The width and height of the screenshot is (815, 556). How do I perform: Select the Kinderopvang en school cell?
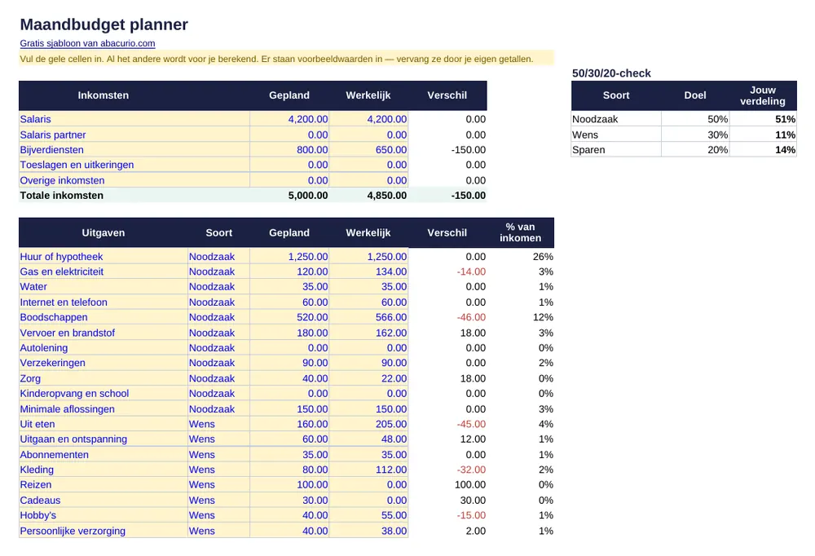[104, 394]
